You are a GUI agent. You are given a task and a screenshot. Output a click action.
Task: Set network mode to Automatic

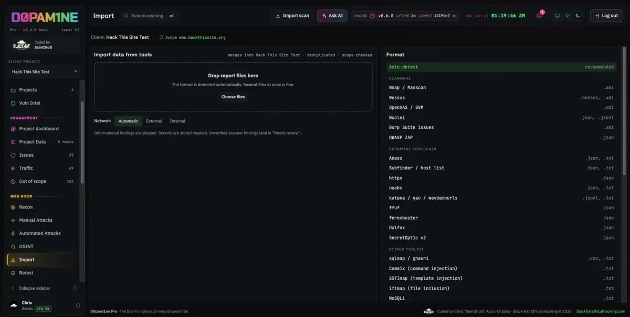point(128,121)
